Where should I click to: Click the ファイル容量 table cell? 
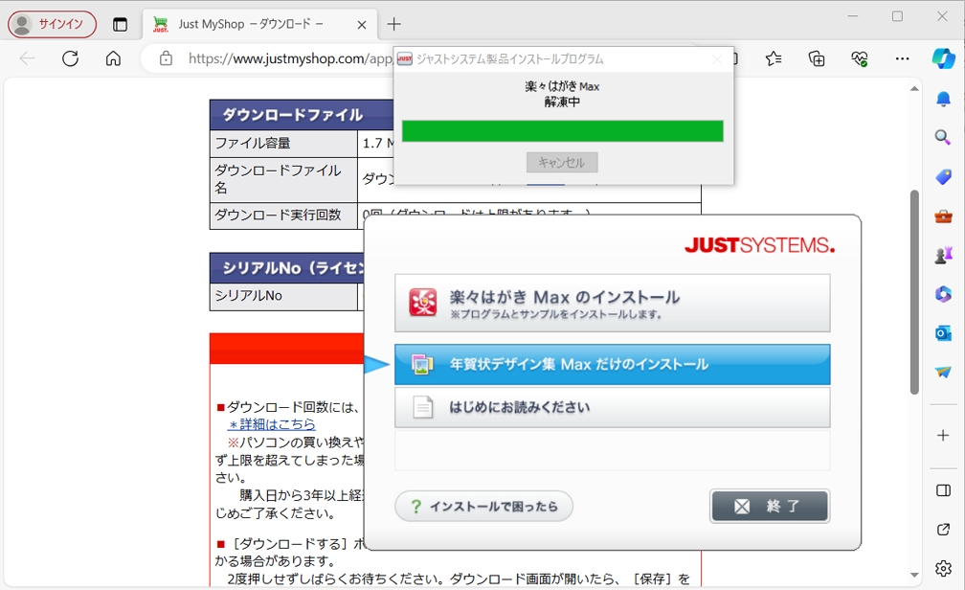point(283,144)
